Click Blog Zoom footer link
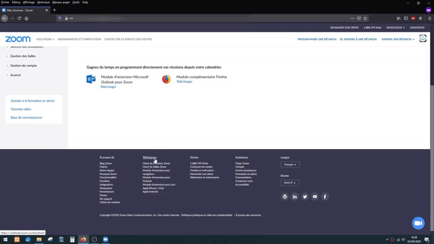This screenshot has width=434, height=244. (x=106, y=163)
